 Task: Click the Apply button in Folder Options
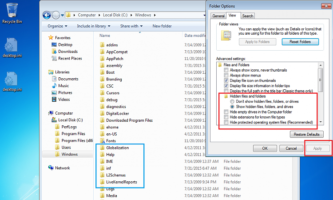pyautogui.click(x=317, y=148)
